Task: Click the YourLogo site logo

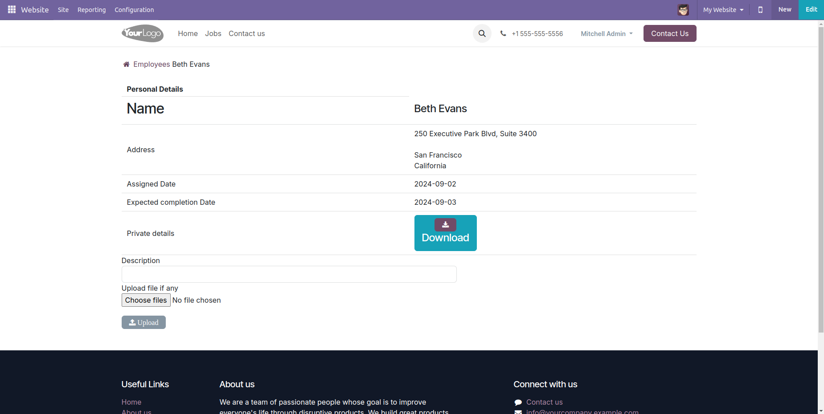Action: point(143,33)
